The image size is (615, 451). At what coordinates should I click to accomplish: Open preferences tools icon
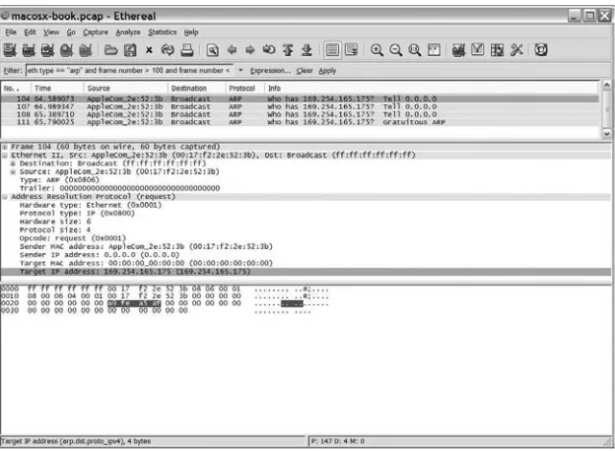tap(516, 50)
